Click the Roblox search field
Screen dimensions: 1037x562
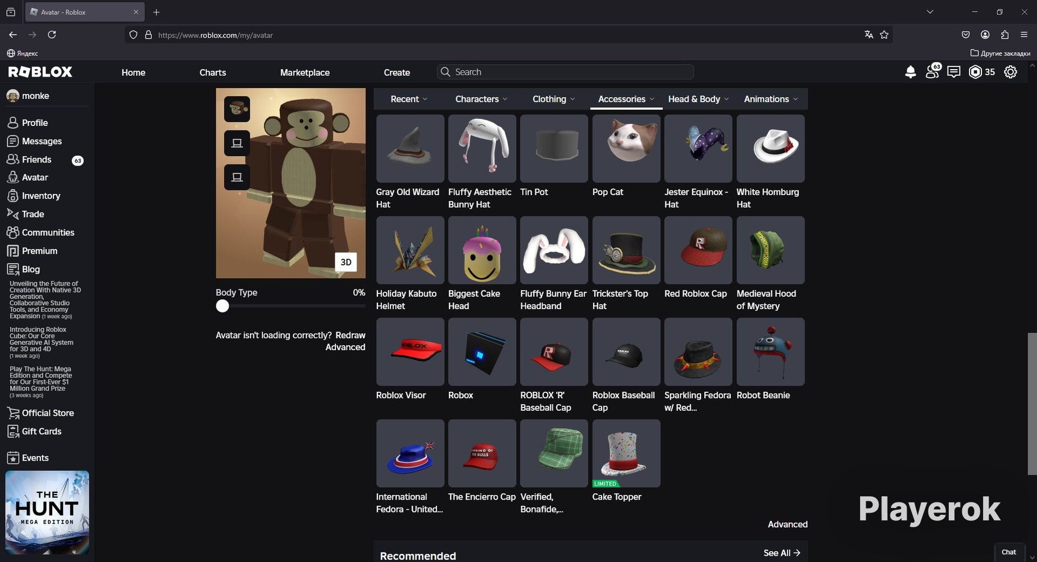pyautogui.click(x=565, y=72)
